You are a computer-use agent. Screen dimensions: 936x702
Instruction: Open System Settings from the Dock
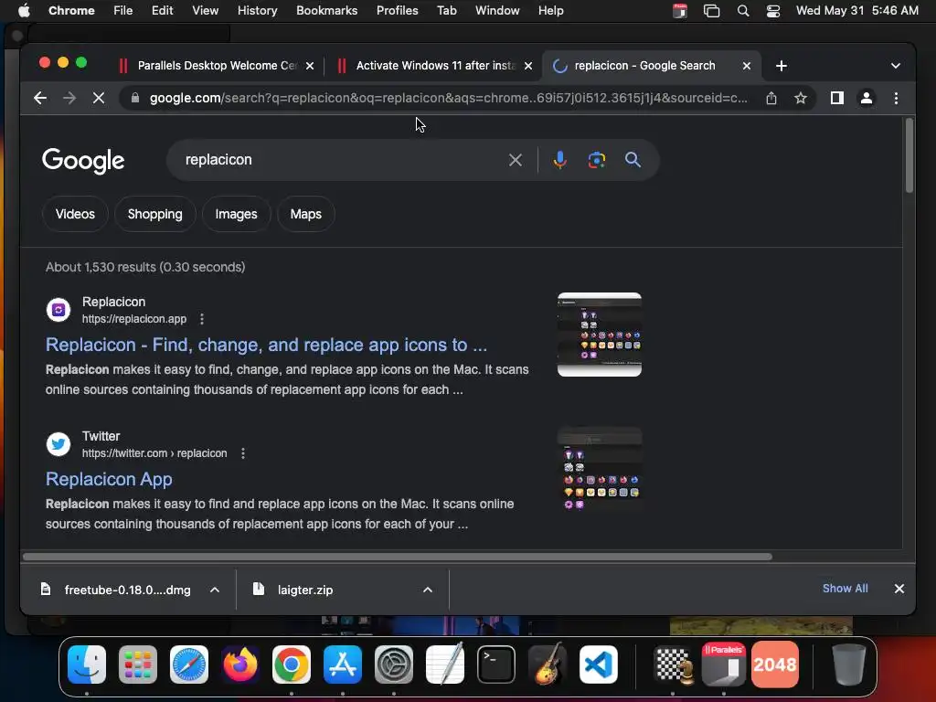point(394,665)
